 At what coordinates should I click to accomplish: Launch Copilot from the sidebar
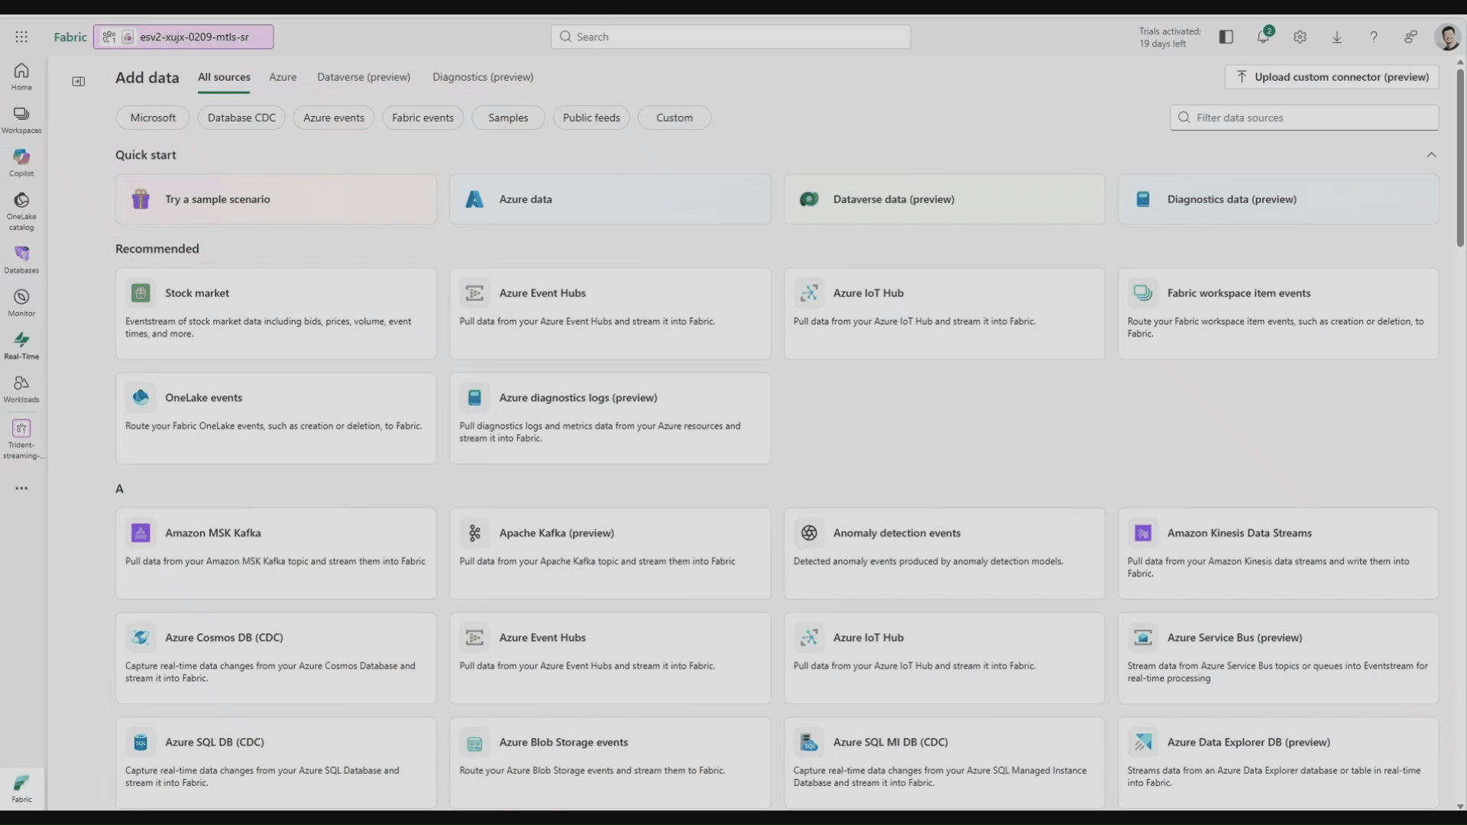[x=21, y=161]
